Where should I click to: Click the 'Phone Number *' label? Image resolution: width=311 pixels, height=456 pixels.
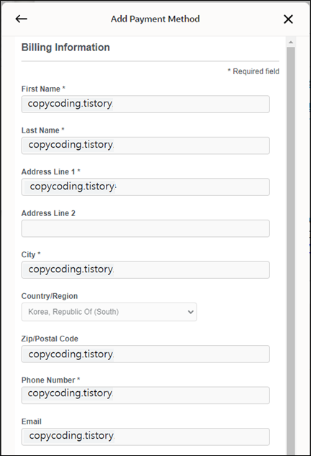coord(51,380)
